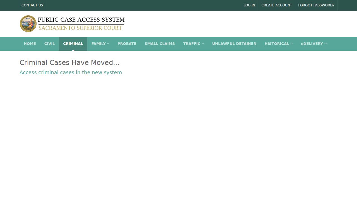
Task: Click Log In link
Action: (249, 5)
